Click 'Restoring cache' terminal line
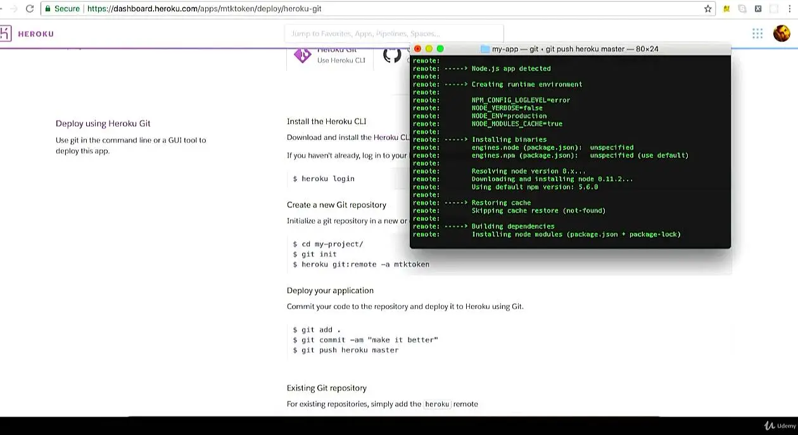The width and height of the screenshot is (798, 435). tap(501, 203)
